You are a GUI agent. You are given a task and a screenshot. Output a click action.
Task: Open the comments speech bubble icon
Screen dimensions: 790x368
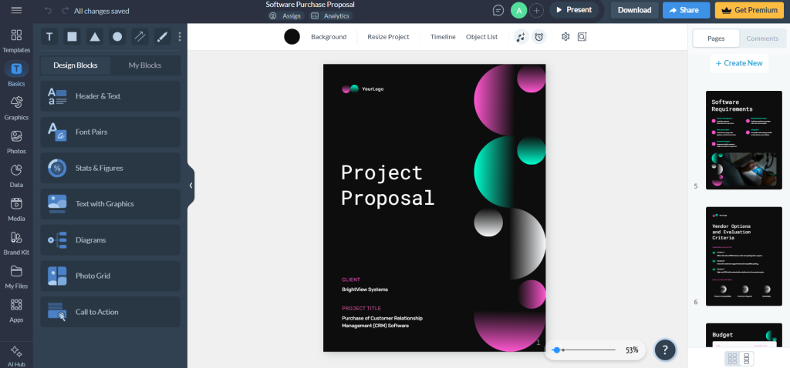498,10
